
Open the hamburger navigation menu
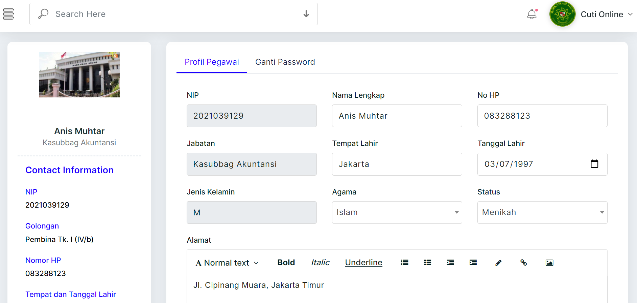coord(8,14)
